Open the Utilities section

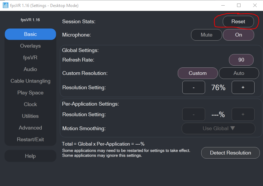pos(31,116)
